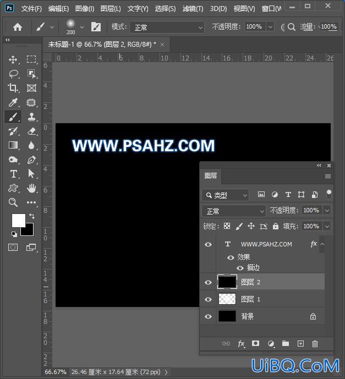Viewport: 345px width, 379px height.
Task: Click the black background color swatch
Action: (x=29, y=232)
